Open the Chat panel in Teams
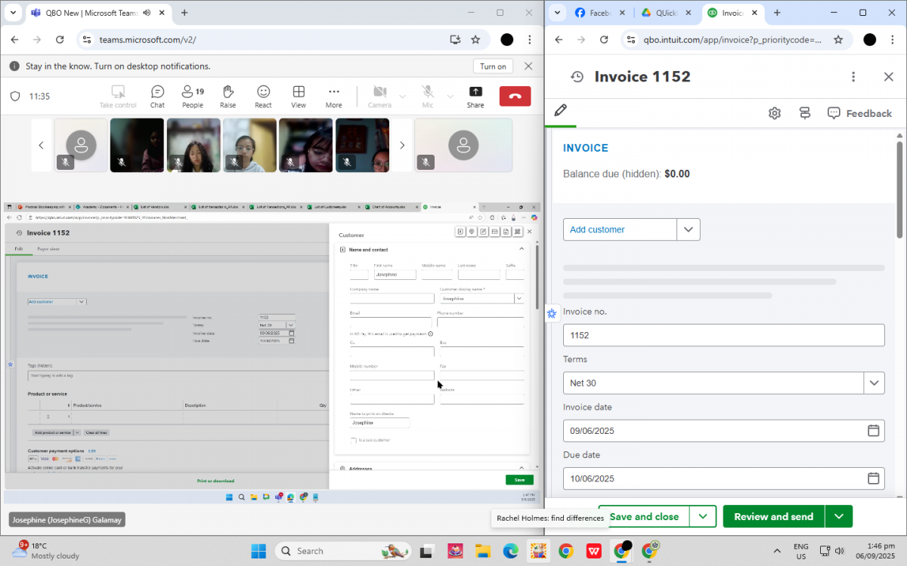Screen dimensions: 907x566 157,97
